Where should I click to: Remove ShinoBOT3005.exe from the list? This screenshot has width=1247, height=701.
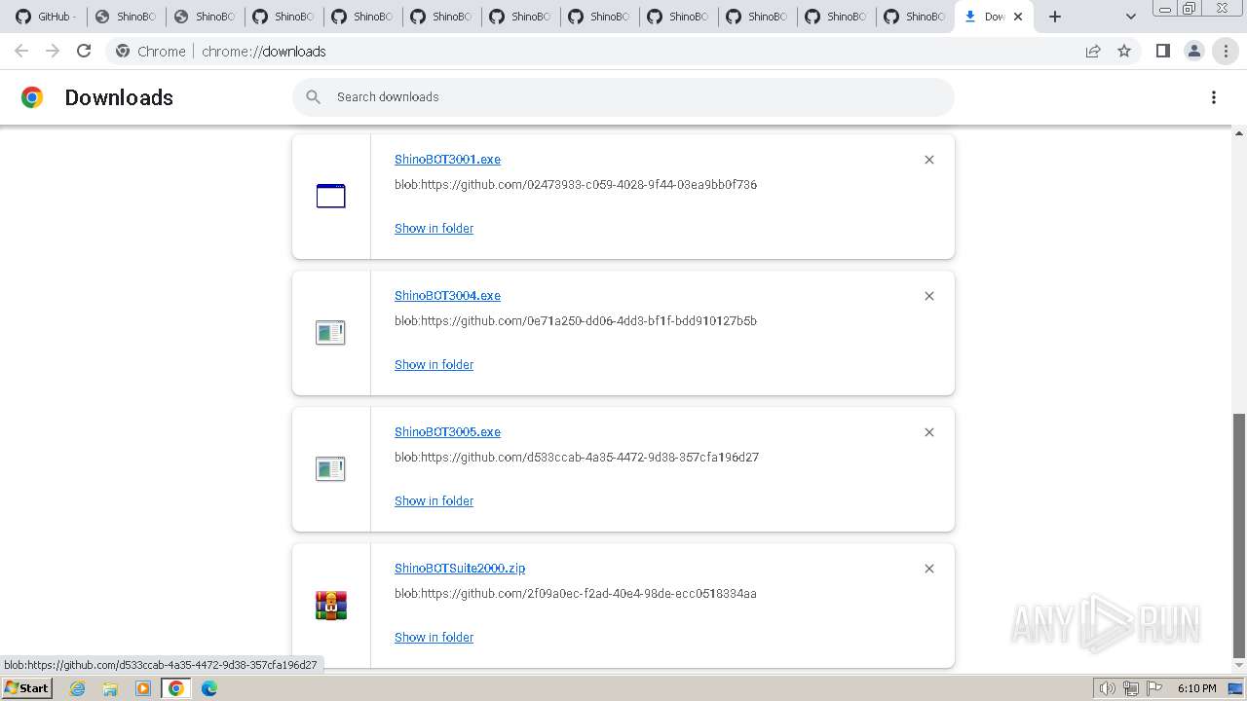pos(929,432)
